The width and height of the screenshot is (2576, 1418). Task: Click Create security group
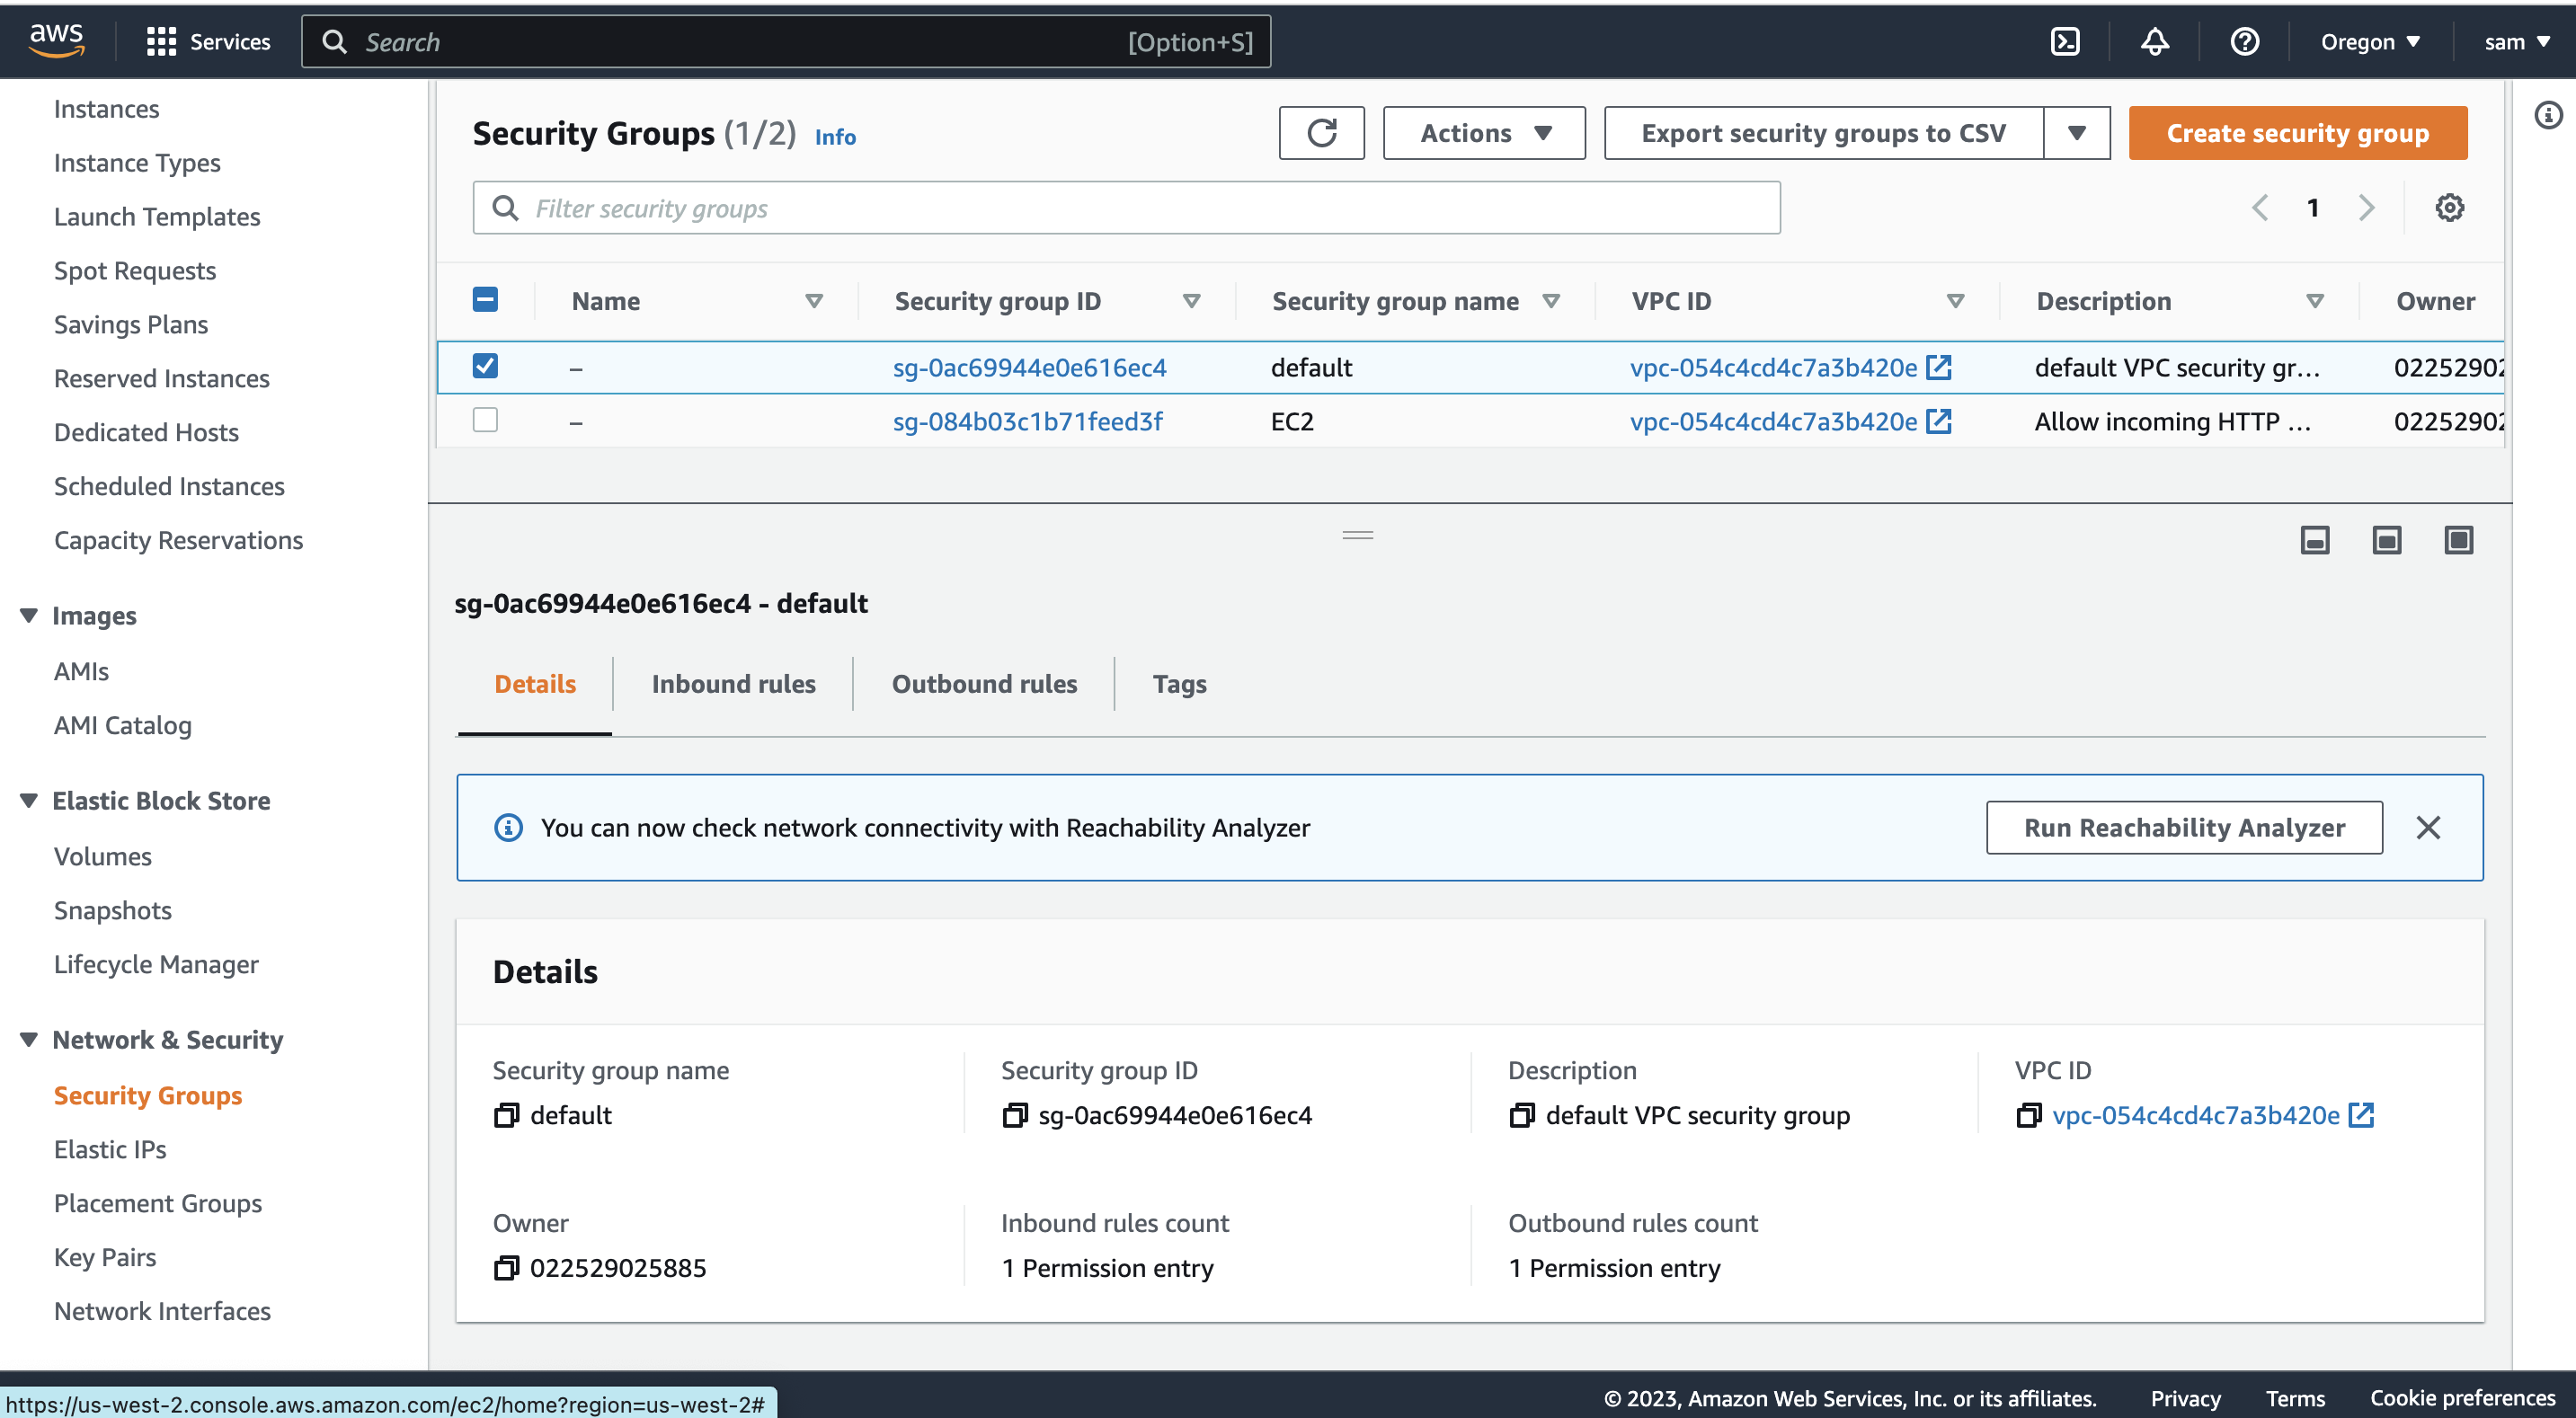pos(2297,132)
